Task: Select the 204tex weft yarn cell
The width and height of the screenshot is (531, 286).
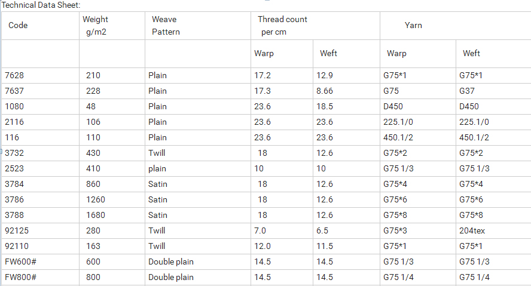Action: [493, 231]
